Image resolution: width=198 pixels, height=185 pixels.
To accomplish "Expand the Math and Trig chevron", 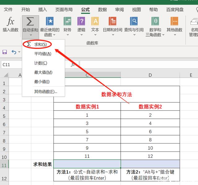I will pyautogui.click(x=163, y=35).
